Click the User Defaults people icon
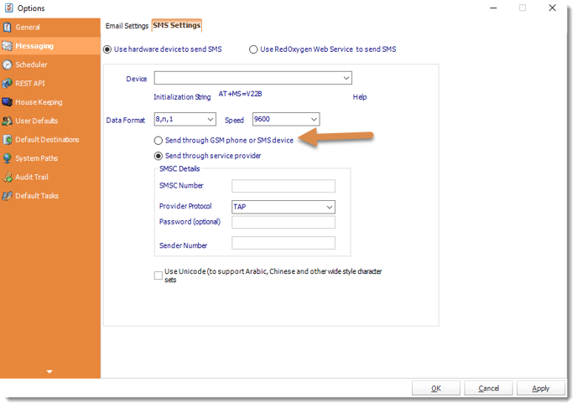 pos(7,121)
